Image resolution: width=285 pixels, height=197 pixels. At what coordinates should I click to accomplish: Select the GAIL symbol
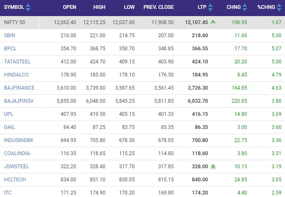(x=9, y=127)
